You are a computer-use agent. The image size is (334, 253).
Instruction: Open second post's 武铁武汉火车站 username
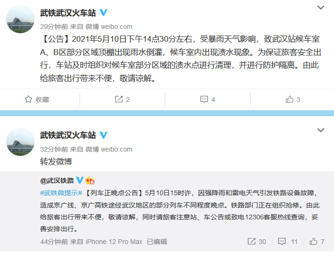pyautogui.click(x=68, y=135)
